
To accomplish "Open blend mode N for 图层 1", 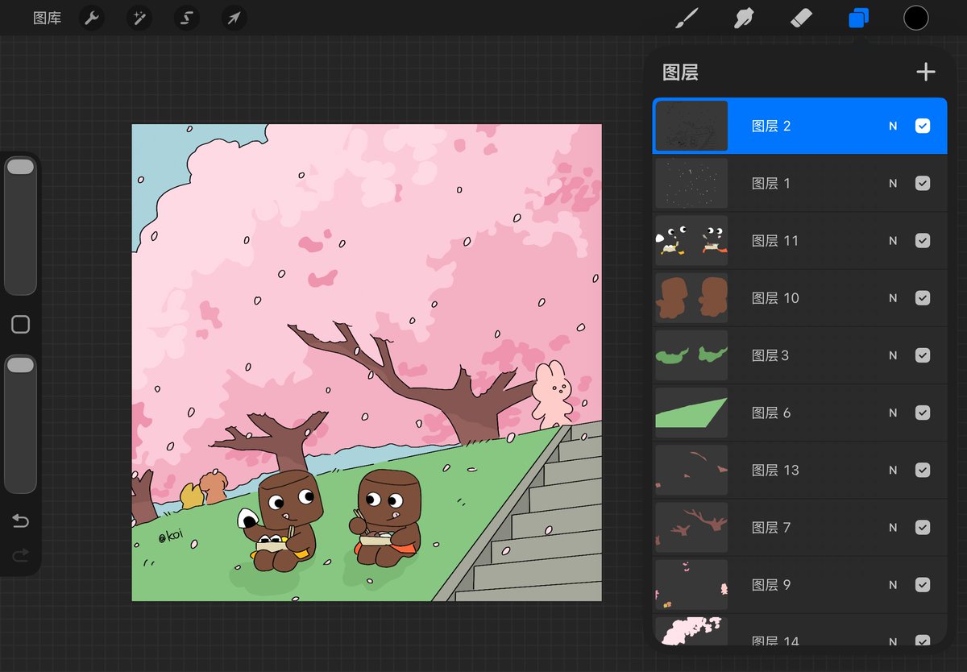I will pos(893,183).
